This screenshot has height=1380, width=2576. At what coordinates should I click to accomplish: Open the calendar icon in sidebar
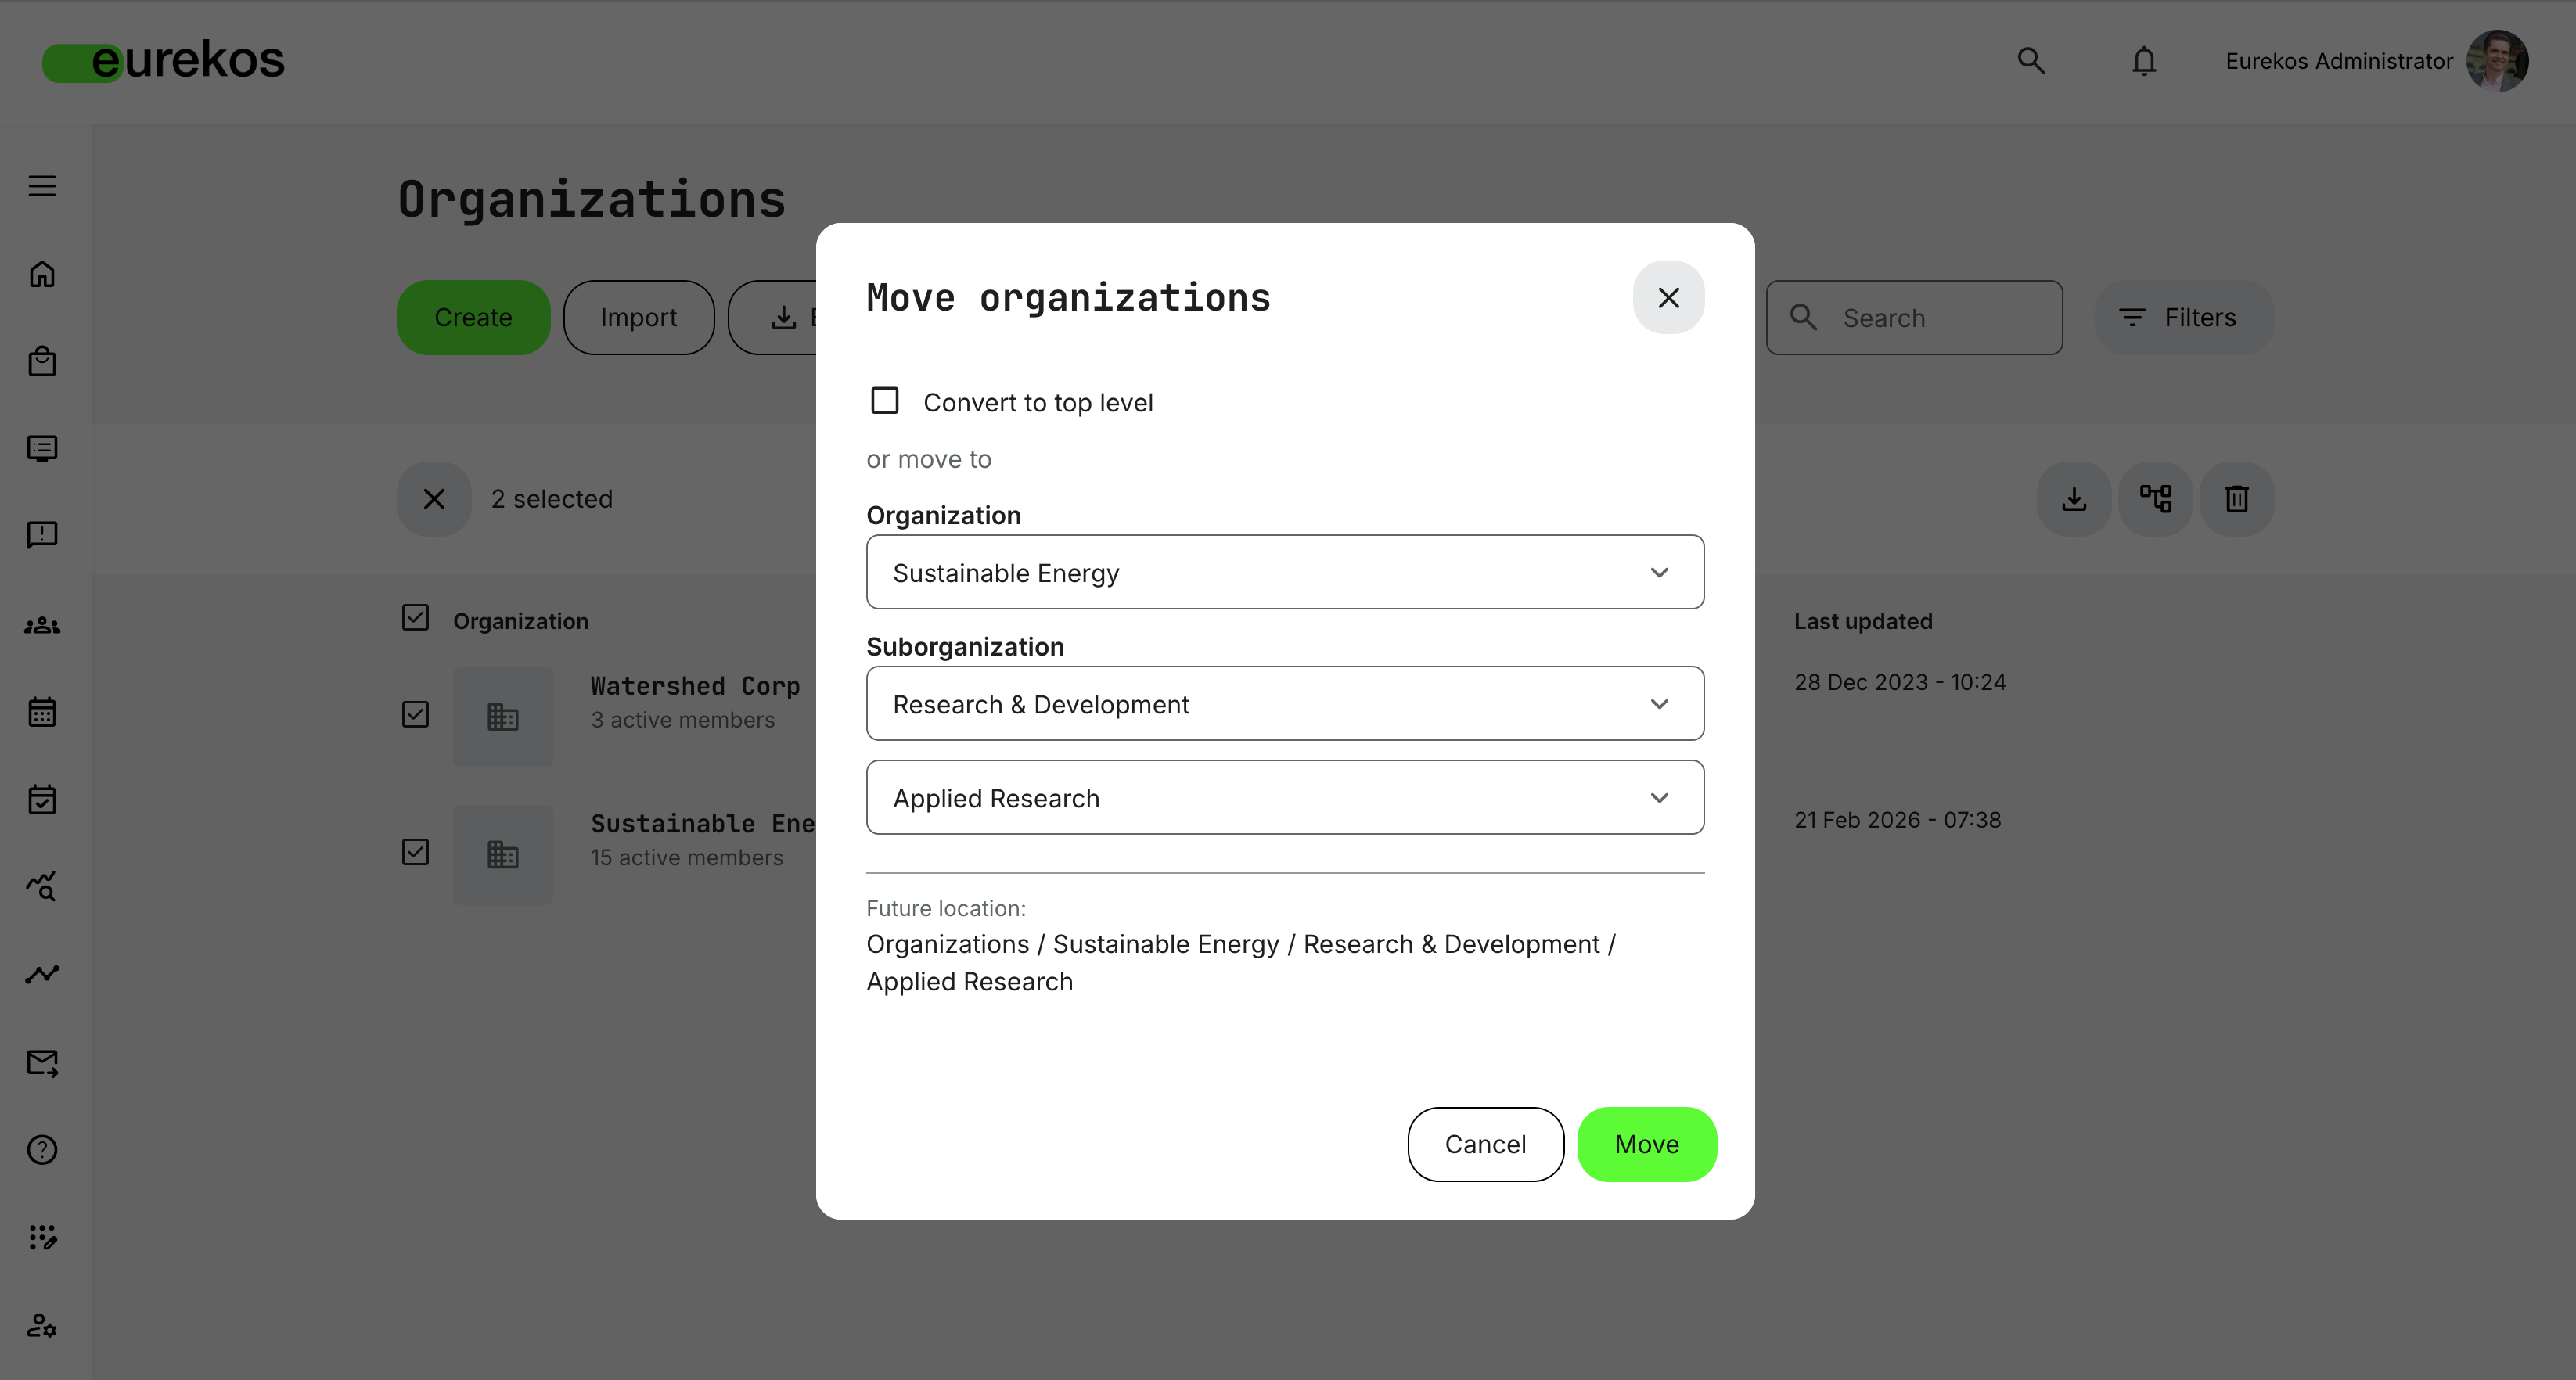[42, 711]
